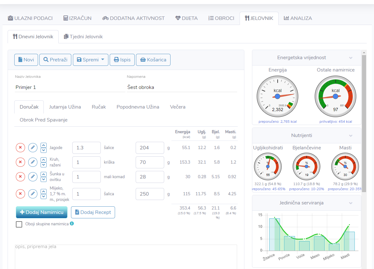The width and height of the screenshot is (374, 269).
Task: Click Kruh, raženi mass field 70
Action: pos(150,162)
